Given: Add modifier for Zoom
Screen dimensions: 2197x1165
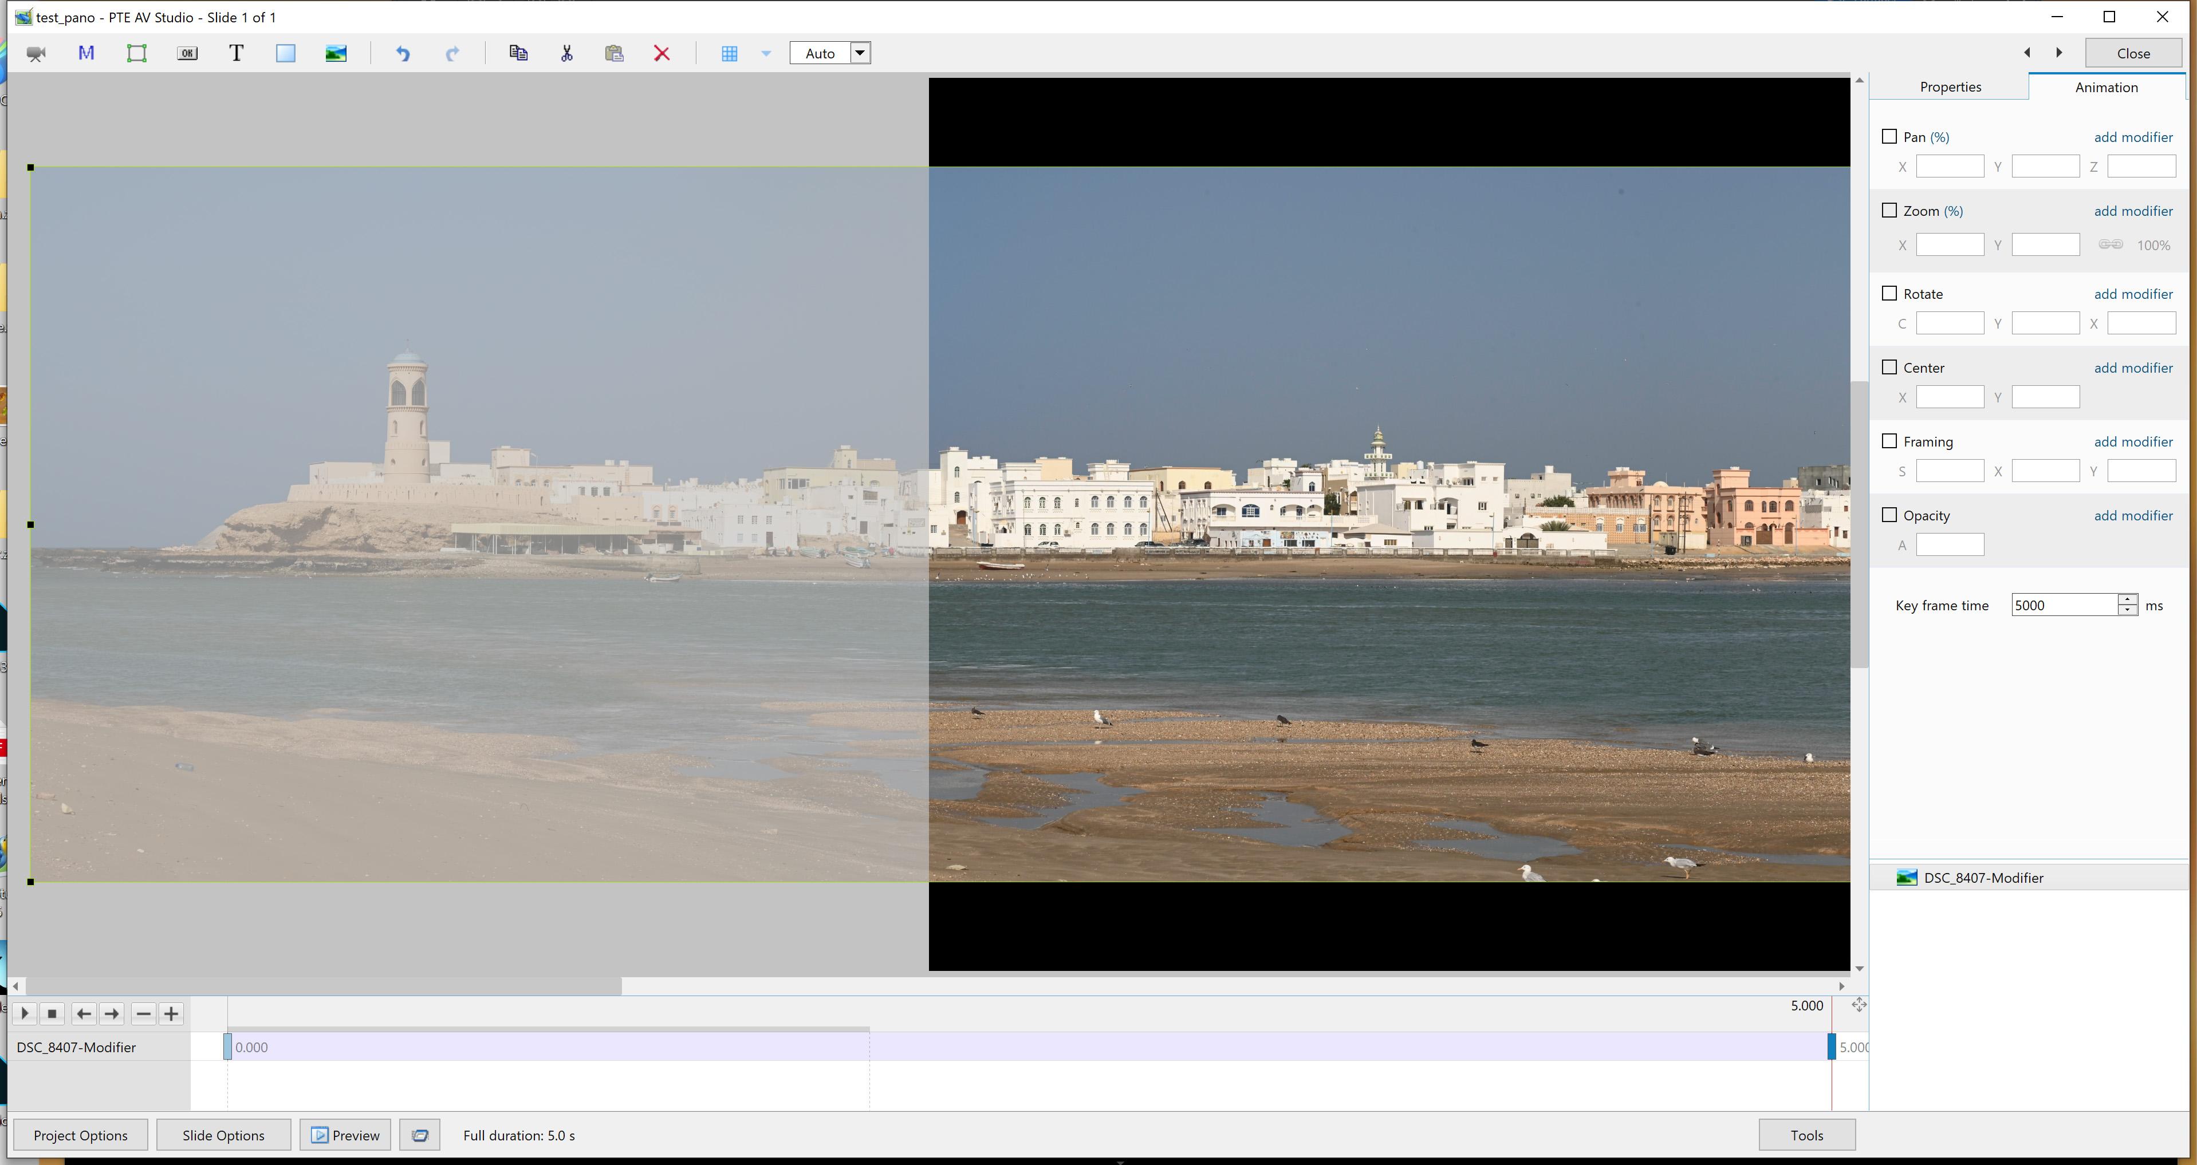Looking at the screenshot, I should [x=2133, y=211].
